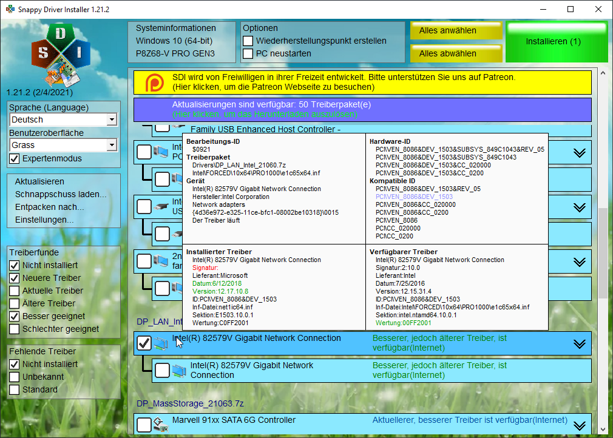Click the Patreon logo icon
Image resolution: width=613 pixels, height=438 pixels.
(154, 83)
